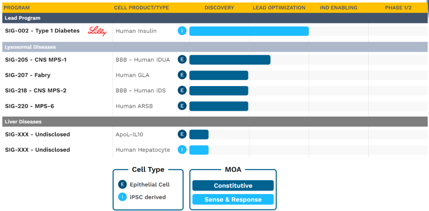Click the Lead Program section header
Screen dimensions: 429x211
[x=23, y=18]
